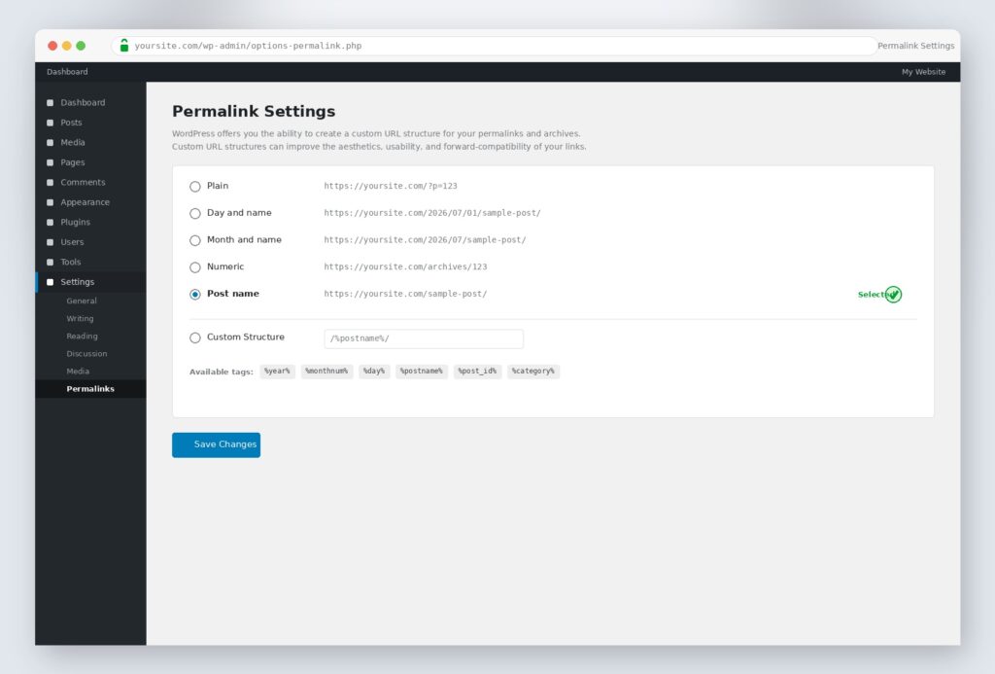Focus the Custom Structure text field
The image size is (995, 674).
coord(424,338)
